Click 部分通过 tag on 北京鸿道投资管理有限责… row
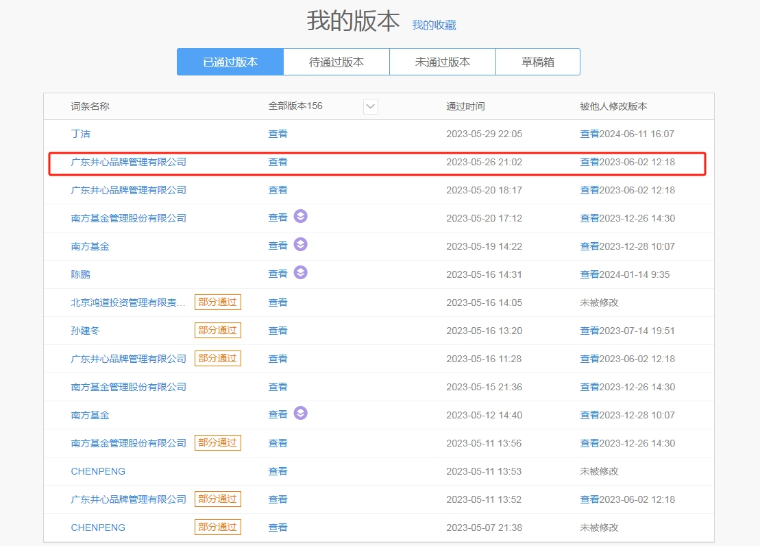Screen dimensions: 760x546 [x=218, y=302]
